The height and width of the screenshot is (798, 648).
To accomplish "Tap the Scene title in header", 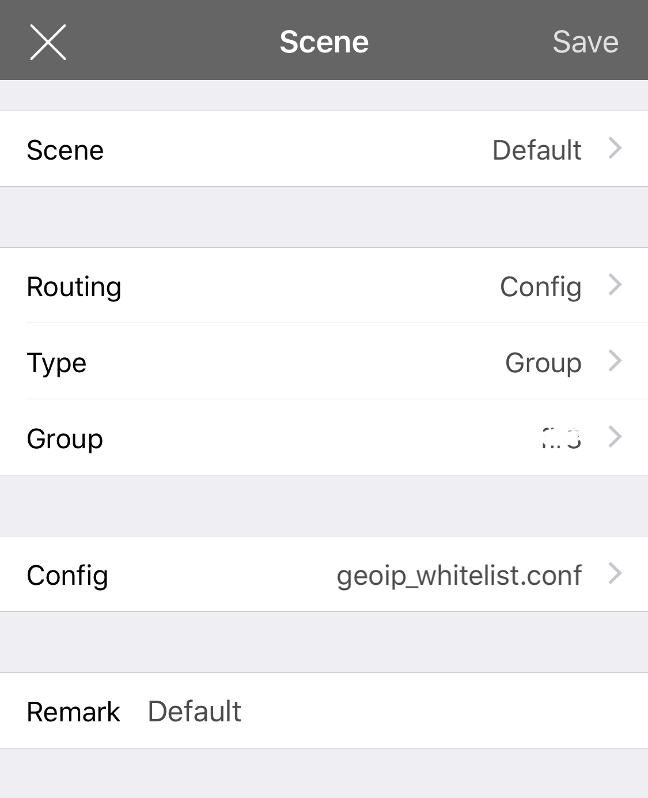I will [324, 42].
